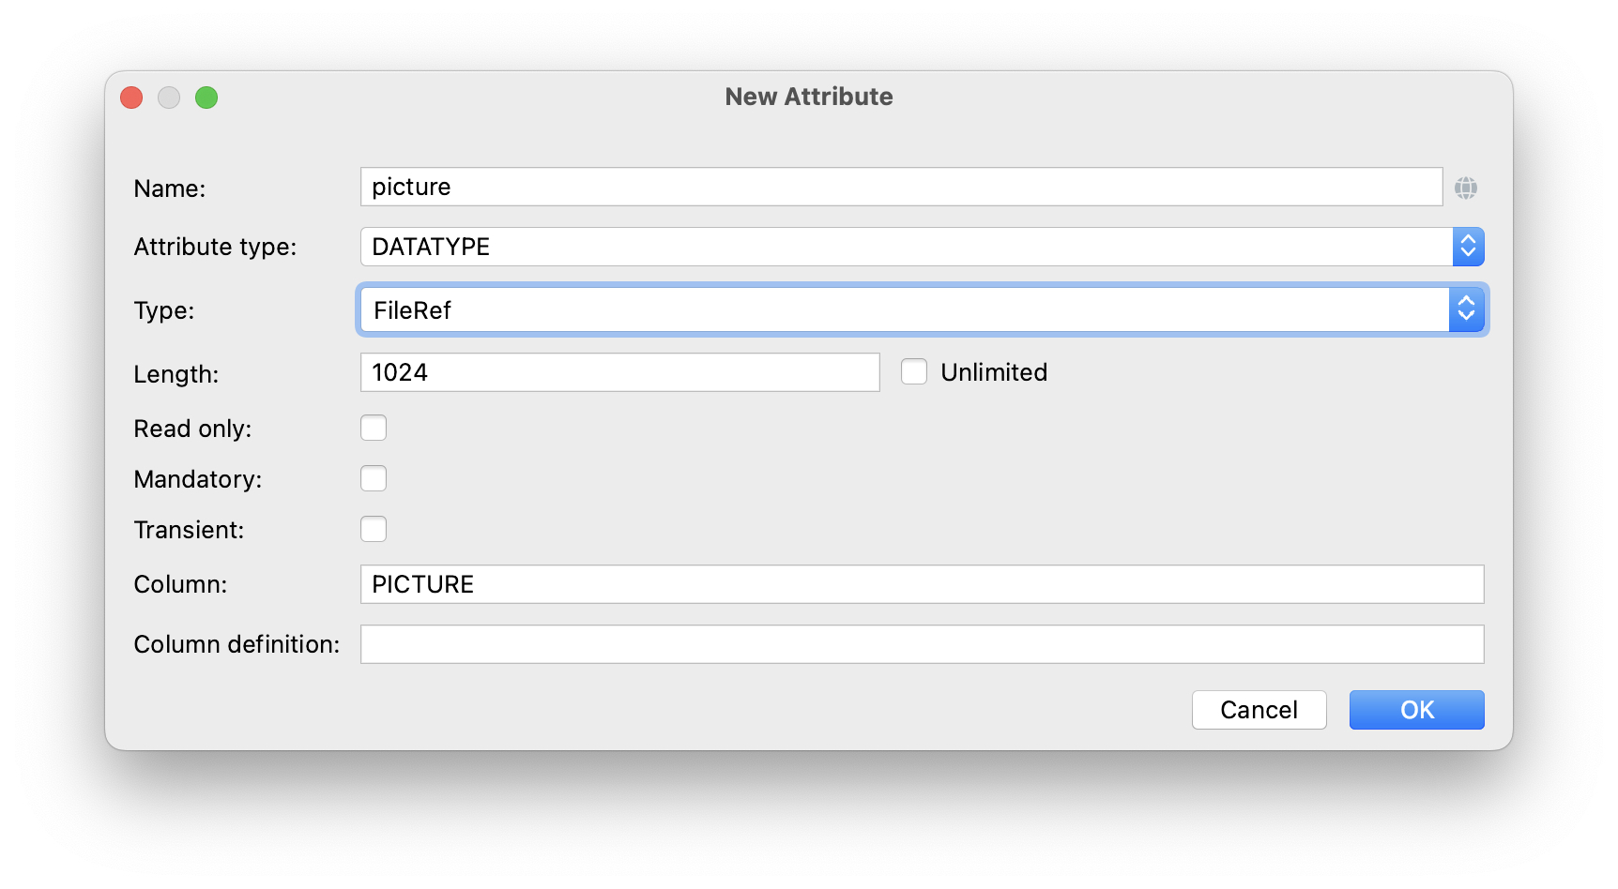
Task: Enable the Mandatory checkbox
Action: [x=373, y=478]
